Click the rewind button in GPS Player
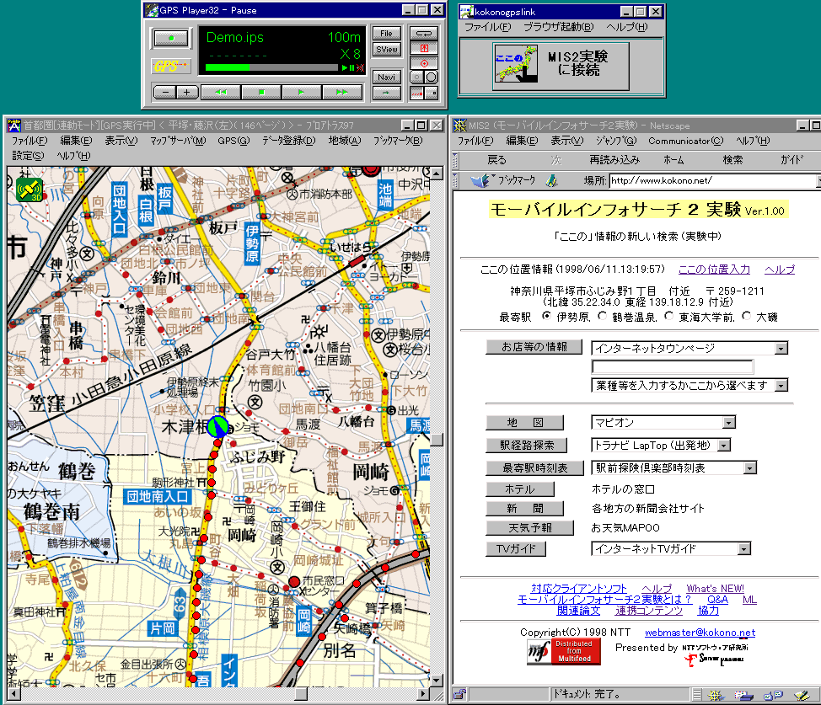Viewport: 821px width, 705px height. (220, 92)
